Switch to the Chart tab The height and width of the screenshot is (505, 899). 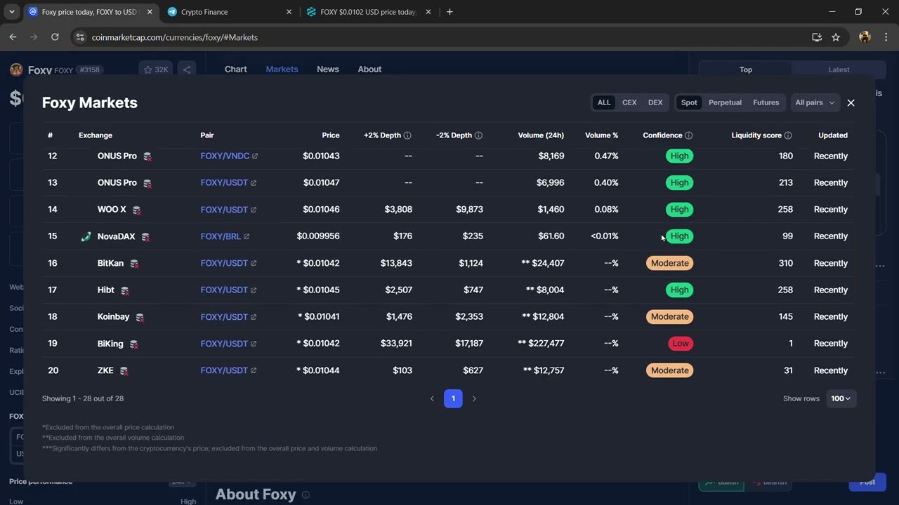[235, 69]
